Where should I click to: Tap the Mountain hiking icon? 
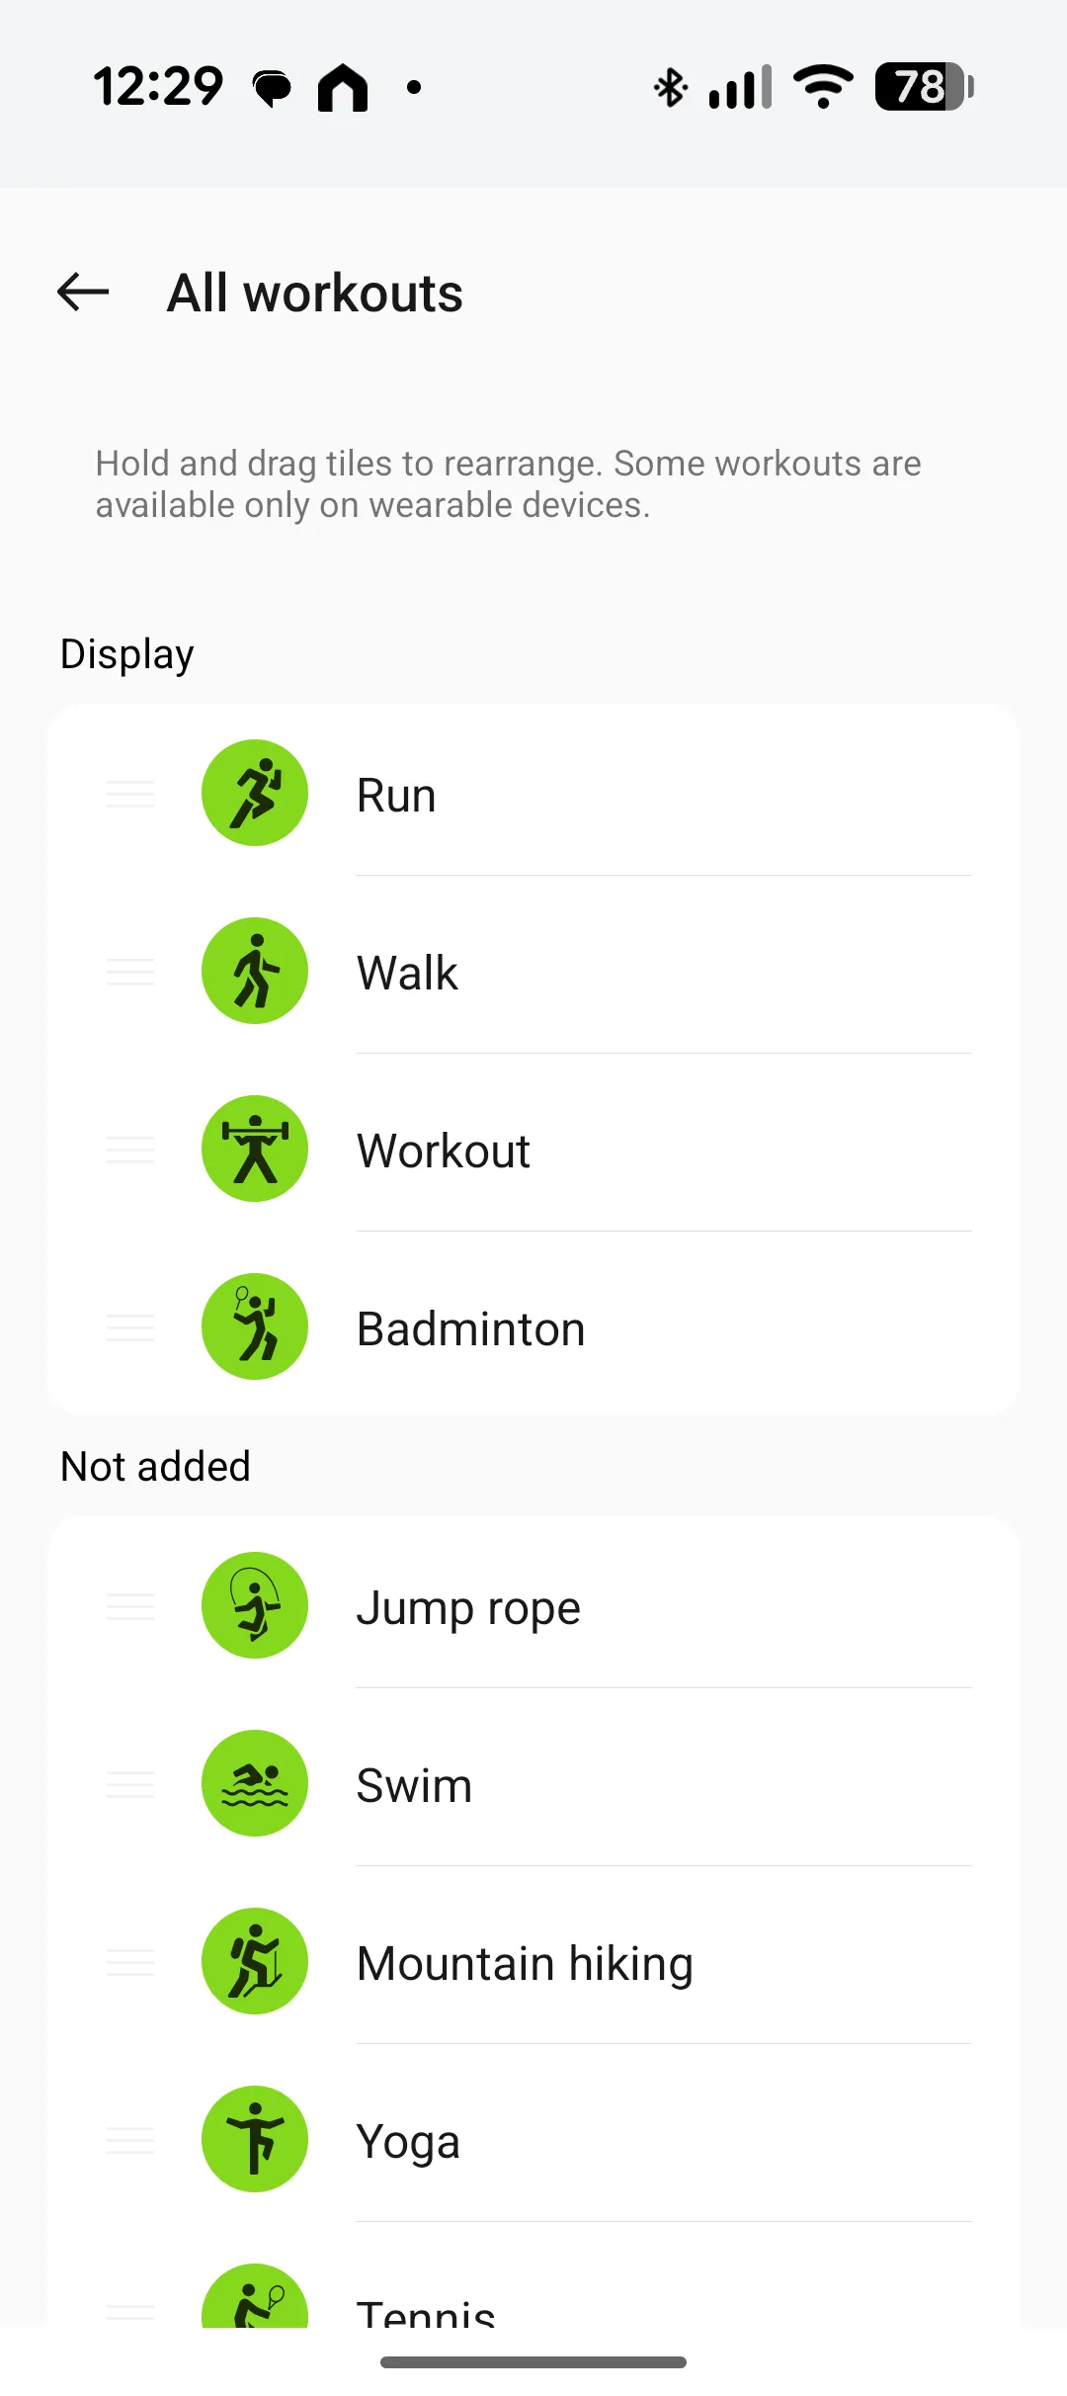(x=255, y=1961)
